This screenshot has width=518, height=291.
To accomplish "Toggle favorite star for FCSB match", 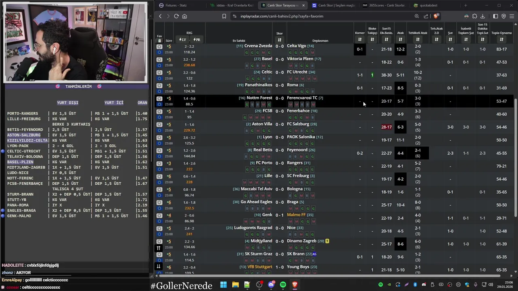I will click(159, 111).
